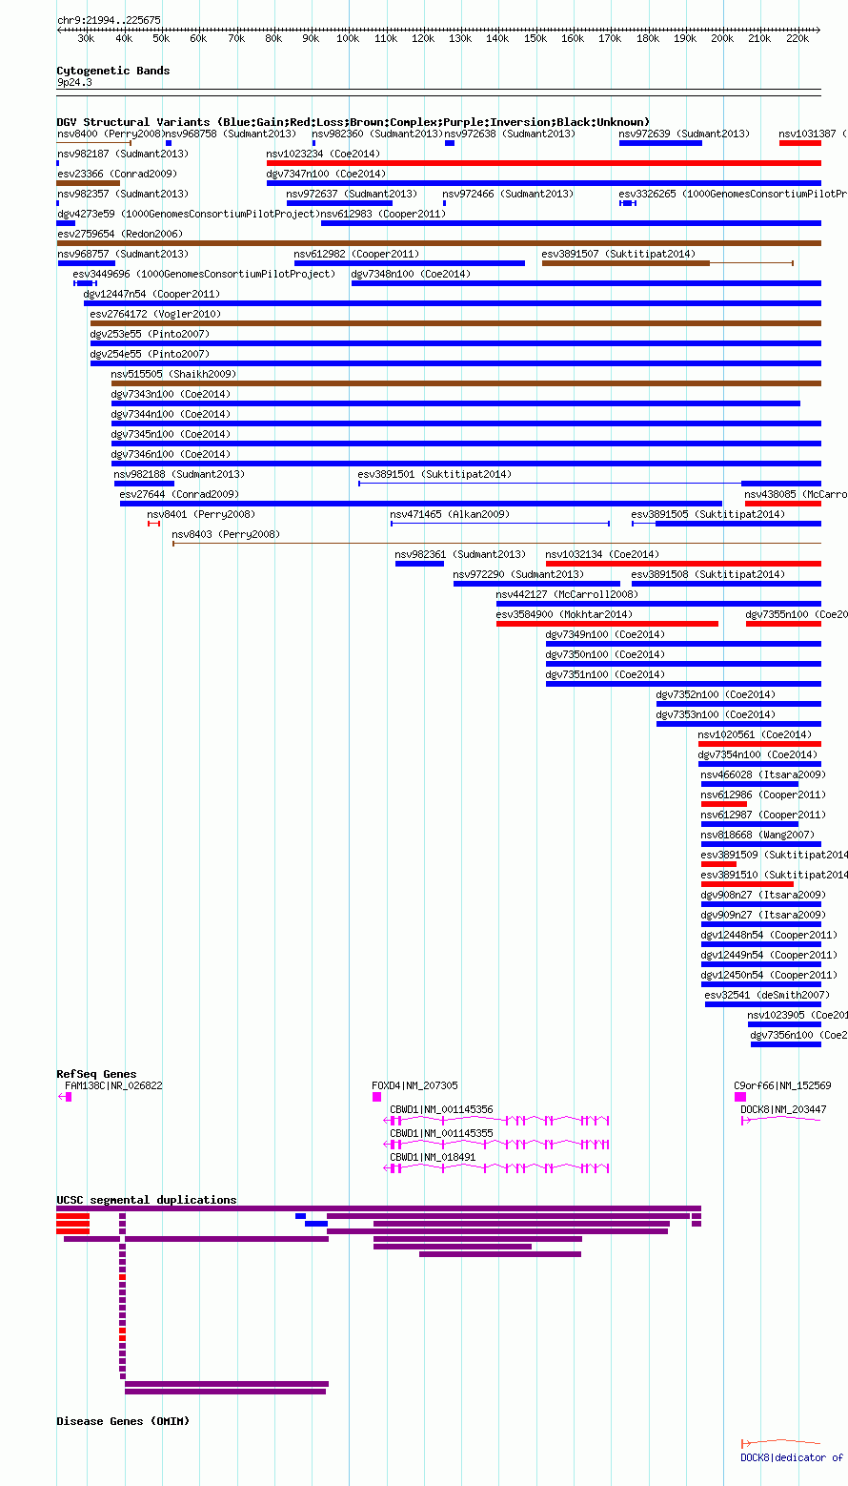Open variant nsv8400 (Perry2008)
Screen dimensions: 848x1486
tap(110, 134)
